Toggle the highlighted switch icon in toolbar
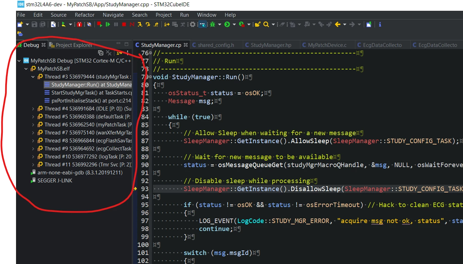The image size is (463, 264). pos(202,24)
